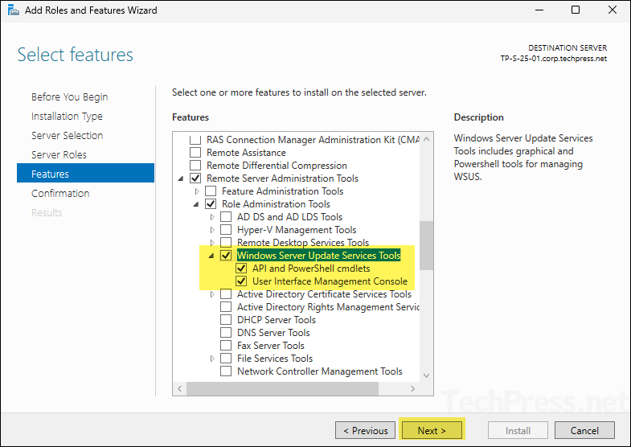Image resolution: width=631 pixels, height=447 pixels.
Task: Switch to the Confirmation step
Action: coord(60,193)
